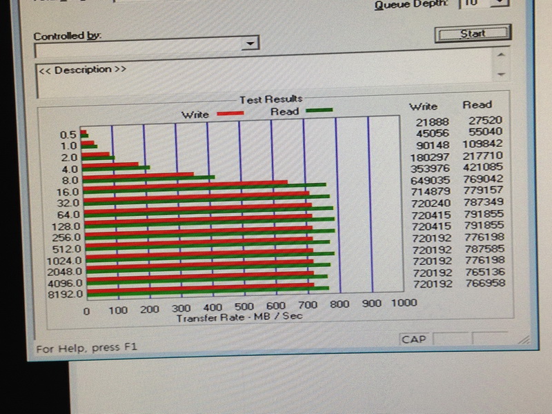This screenshot has width=552, height=414.
Task: Open the Controlled by dropdown
Action: (x=250, y=43)
